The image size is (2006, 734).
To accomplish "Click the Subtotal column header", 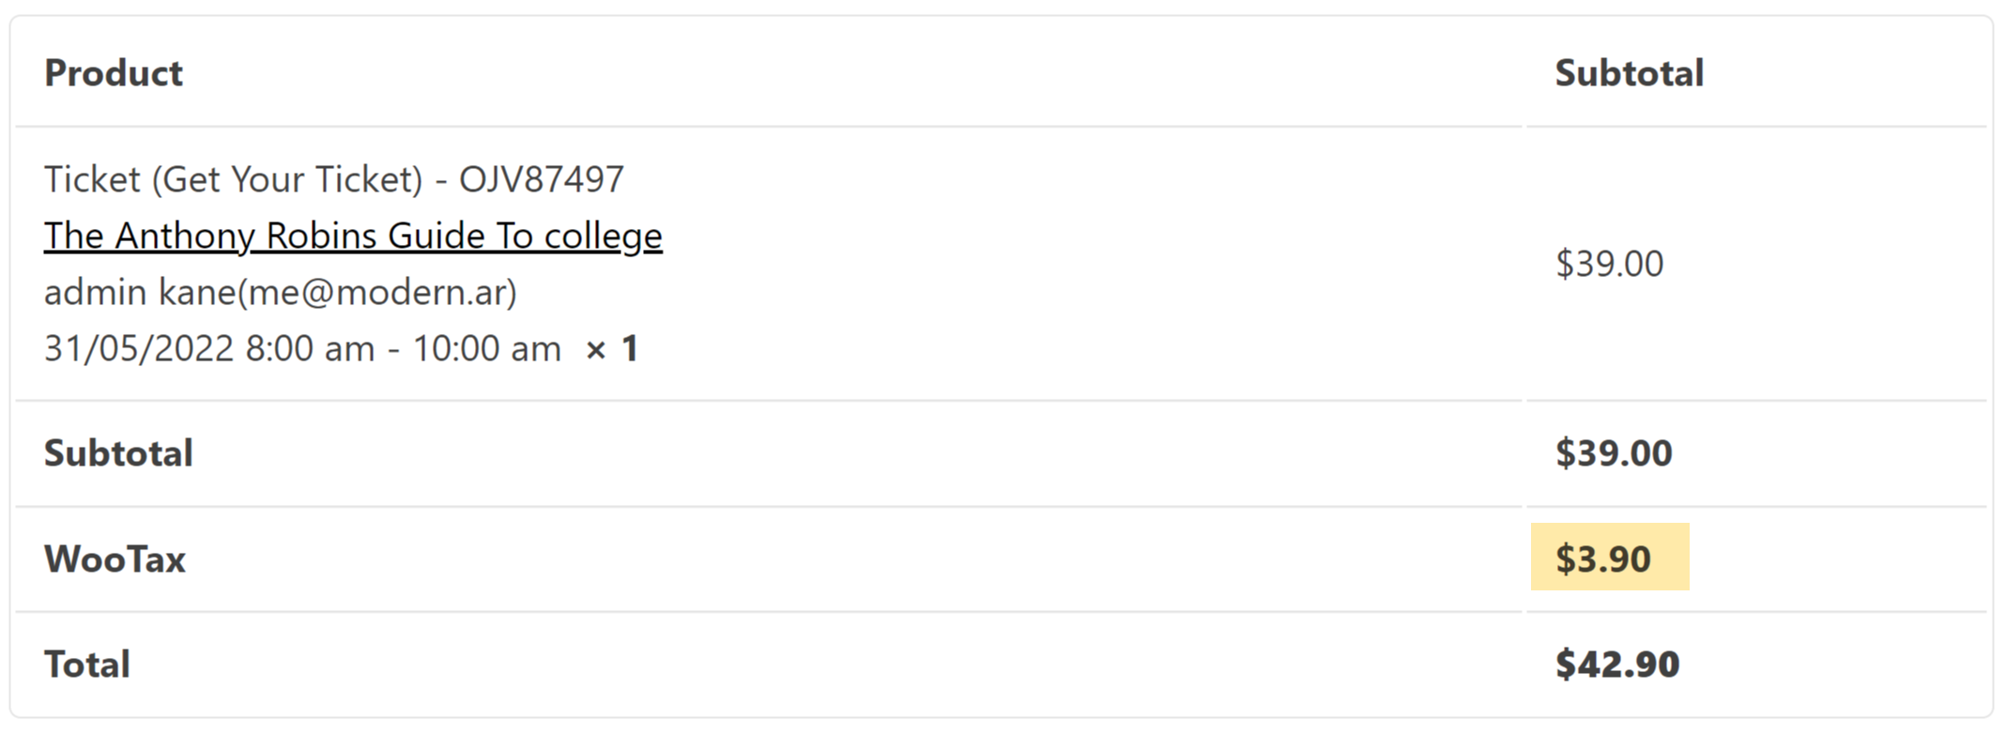I will click(x=1629, y=73).
